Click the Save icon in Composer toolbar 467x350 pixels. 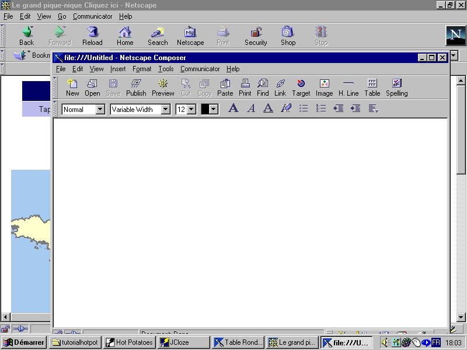pyautogui.click(x=113, y=88)
